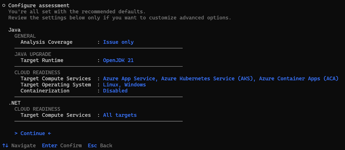Select the Target Operating System label
Viewport: 345px width, 150px height.
[55, 85]
